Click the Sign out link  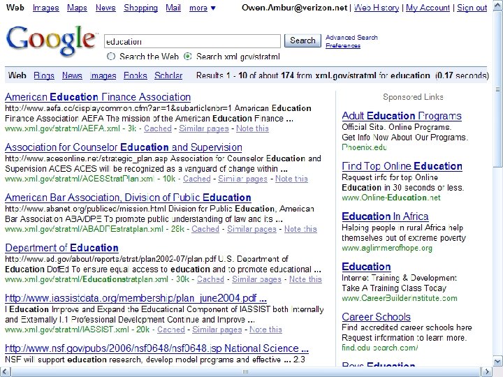472,8
